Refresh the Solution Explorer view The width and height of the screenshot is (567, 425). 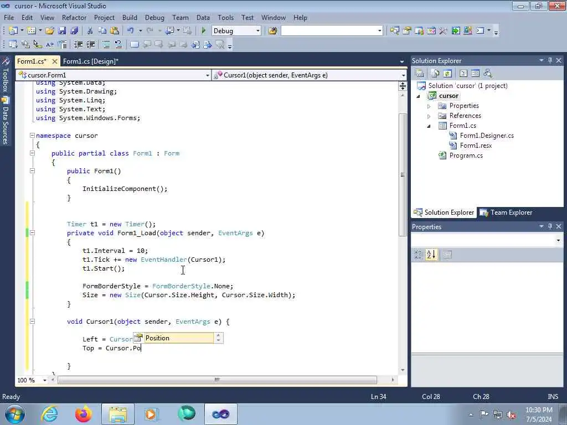[x=447, y=74]
